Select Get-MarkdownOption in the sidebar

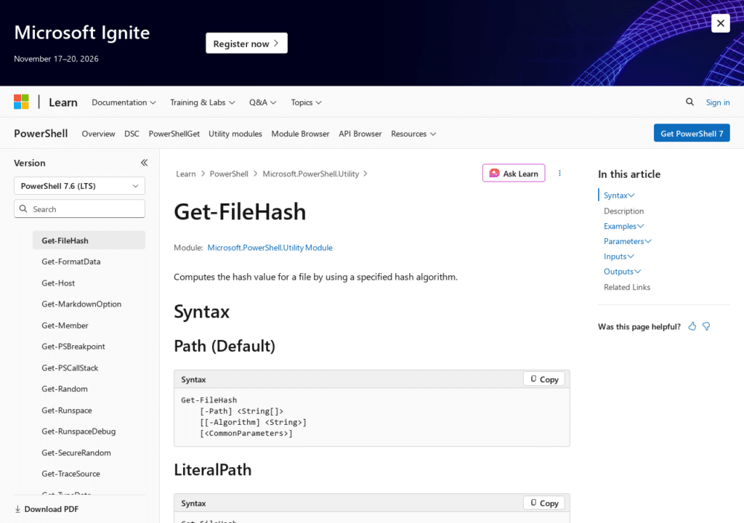point(81,304)
